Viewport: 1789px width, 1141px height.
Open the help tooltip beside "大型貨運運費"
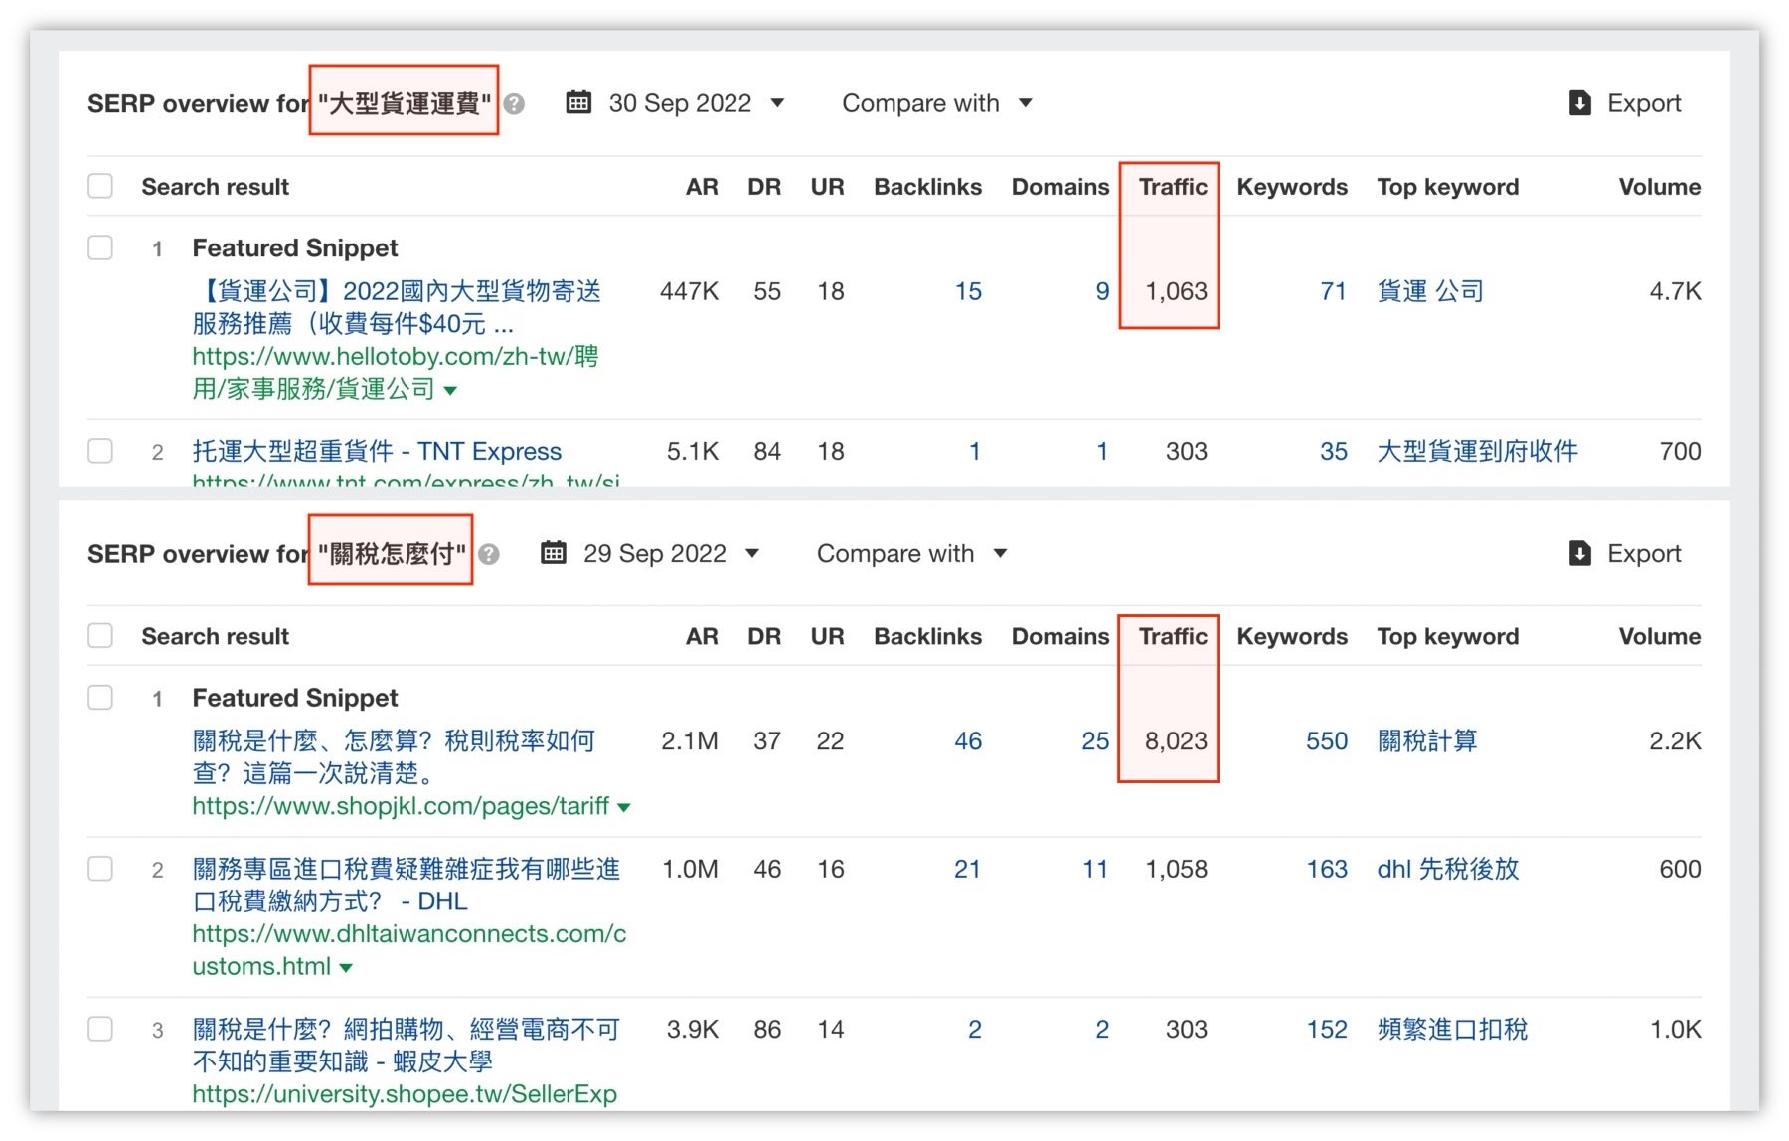(516, 102)
